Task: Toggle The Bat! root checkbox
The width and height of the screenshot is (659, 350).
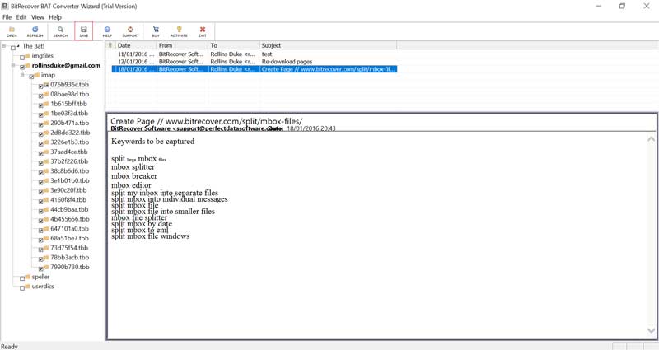Action: (13, 48)
